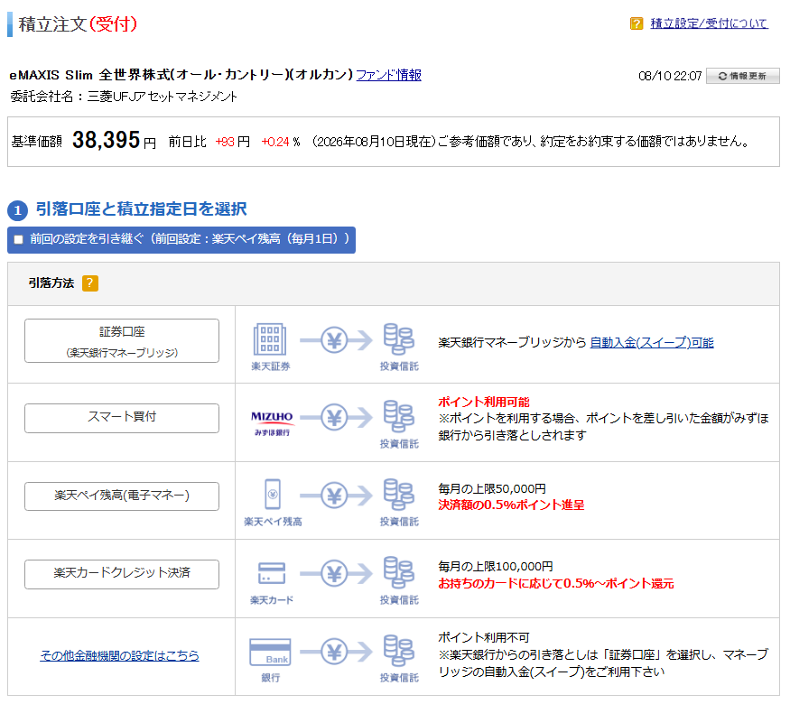Click the 引落口座と積立指定日を選択 heading
This screenshot has width=790, height=704.
141,209
